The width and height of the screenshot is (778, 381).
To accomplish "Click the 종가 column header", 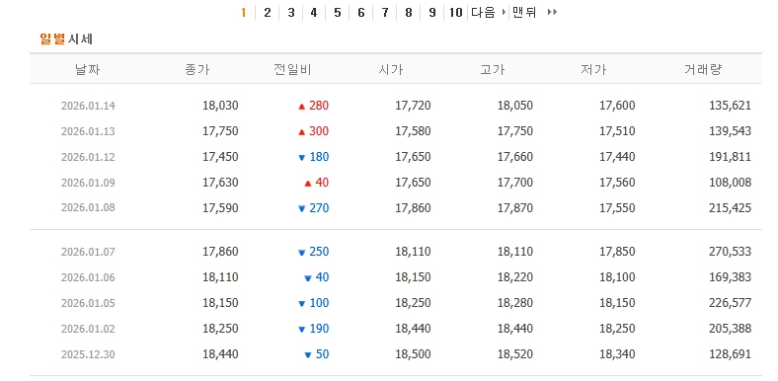I will coord(197,69).
